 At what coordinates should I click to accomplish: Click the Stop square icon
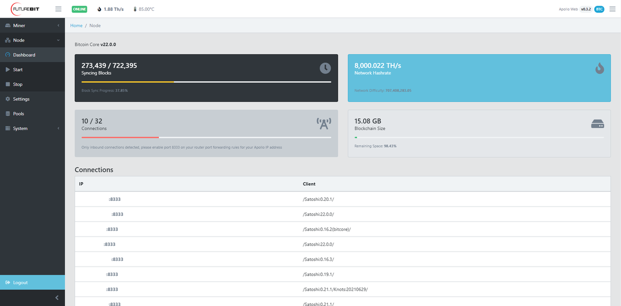[8, 84]
